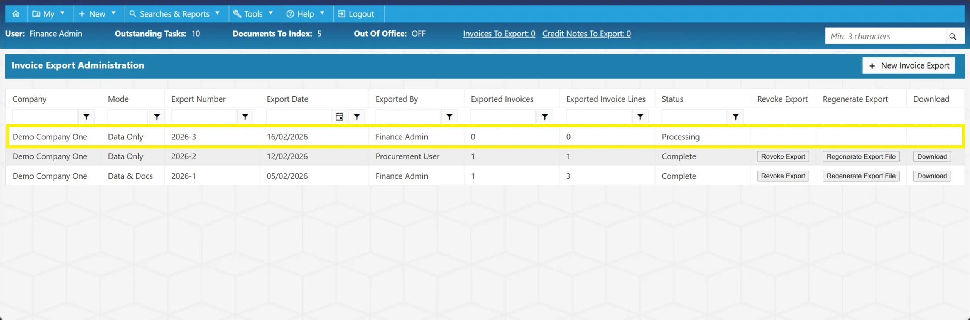
Task: Select the 2026-3 export number cell
Action: pos(184,137)
